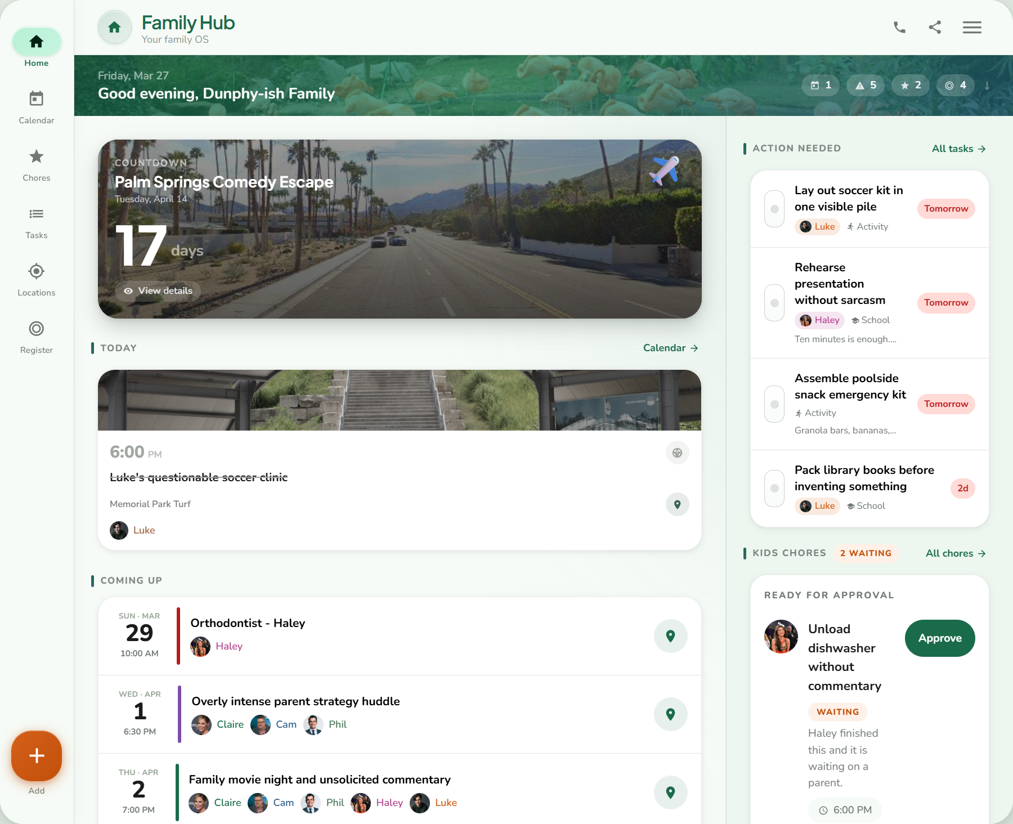1013x824 pixels.
Task: Click 'View details' on Palm Springs countdown
Action: (158, 290)
